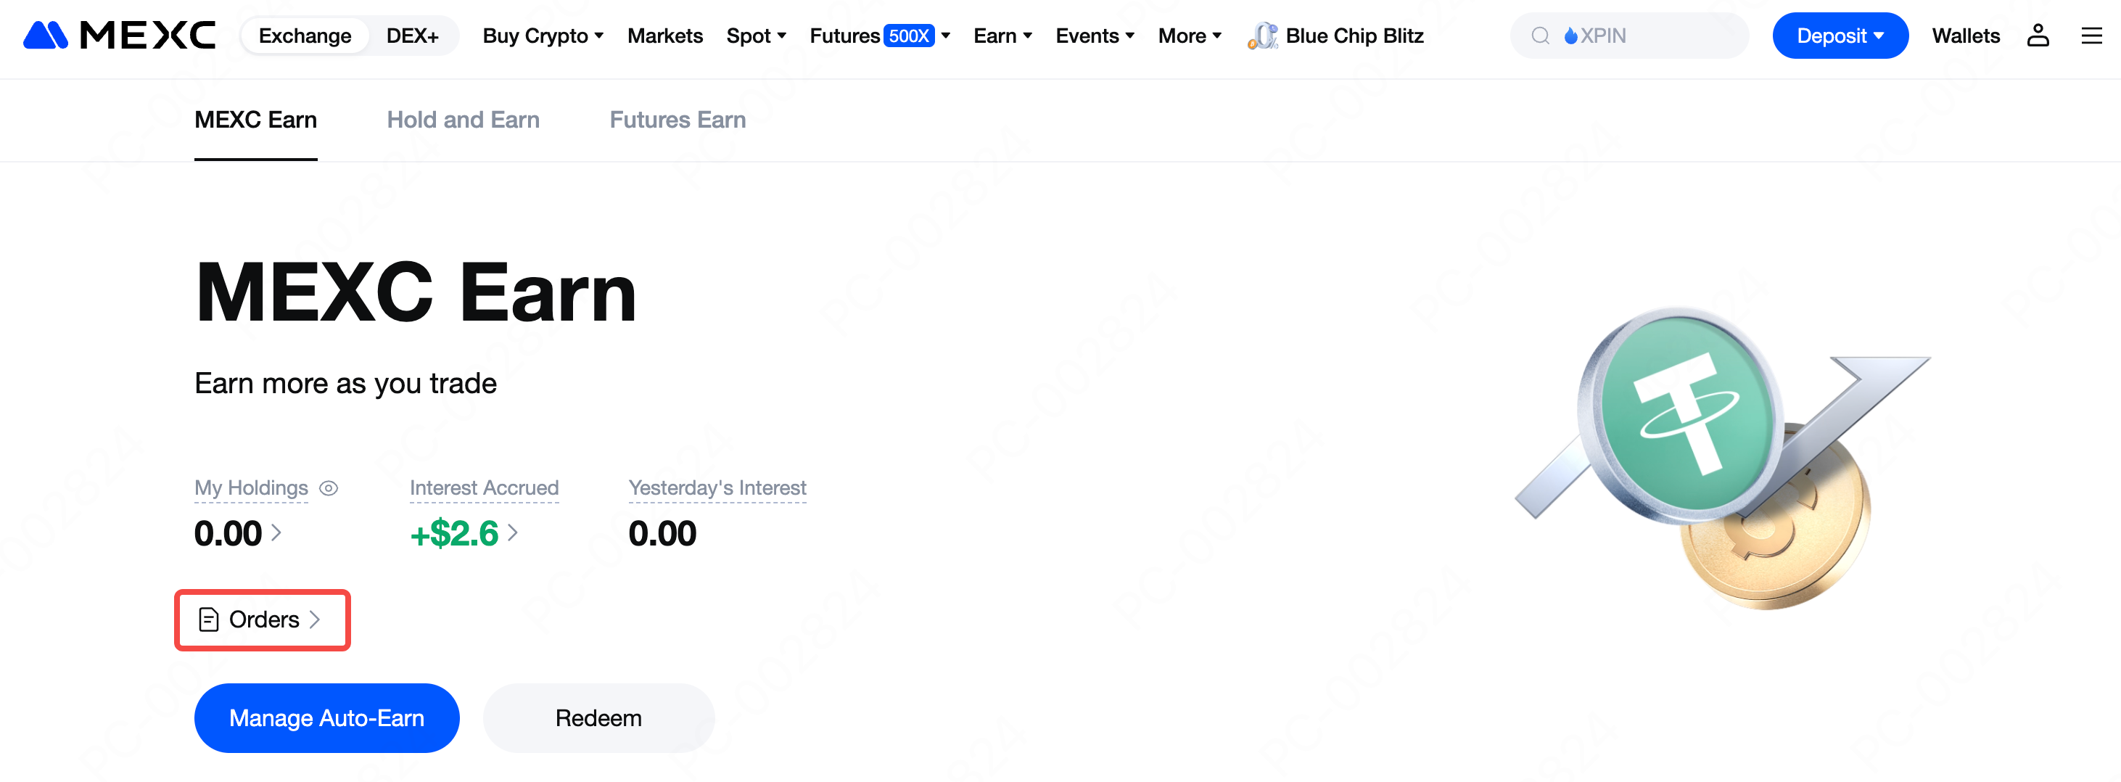
Task: Click the search magnifier icon
Action: coord(1540,36)
